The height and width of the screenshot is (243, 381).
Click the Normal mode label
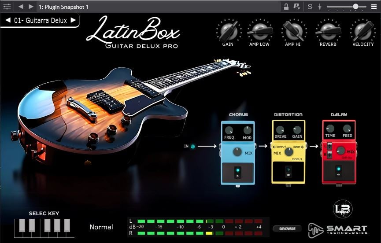coord(101,227)
